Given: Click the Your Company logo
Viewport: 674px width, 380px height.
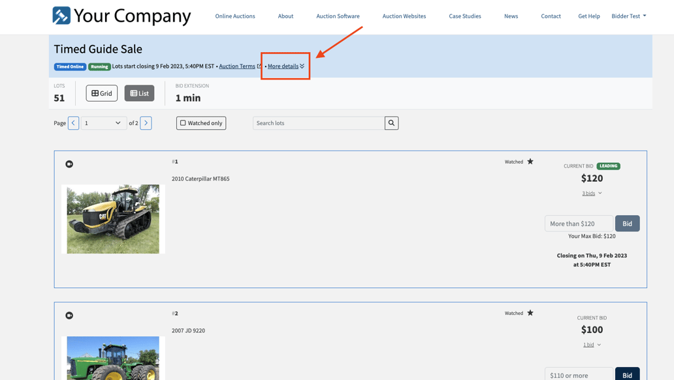Looking at the screenshot, I should point(121,16).
